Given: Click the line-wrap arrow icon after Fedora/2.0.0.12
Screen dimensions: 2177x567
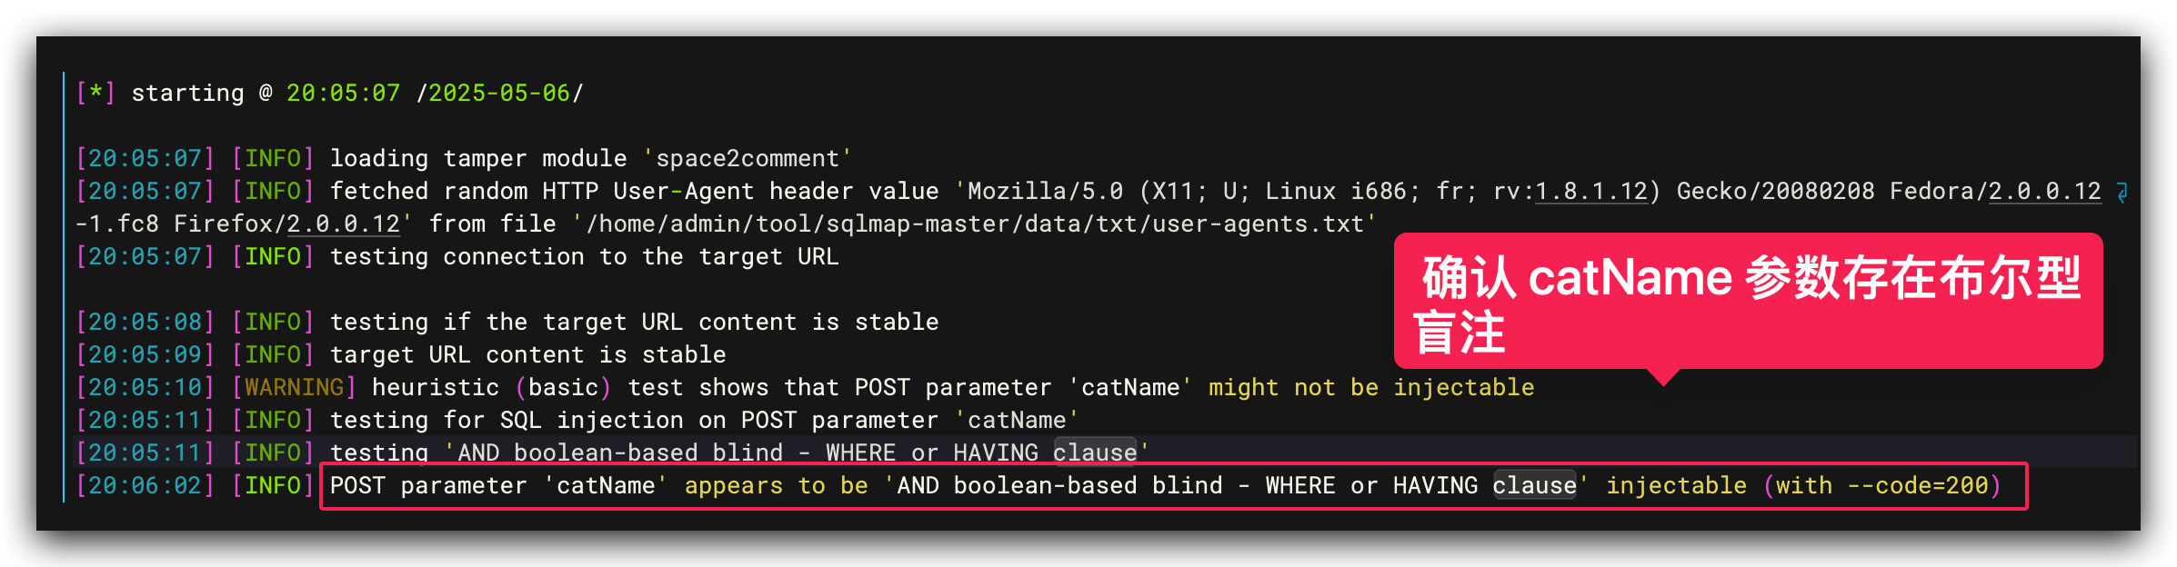Looking at the screenshot, I should 2122,192.
